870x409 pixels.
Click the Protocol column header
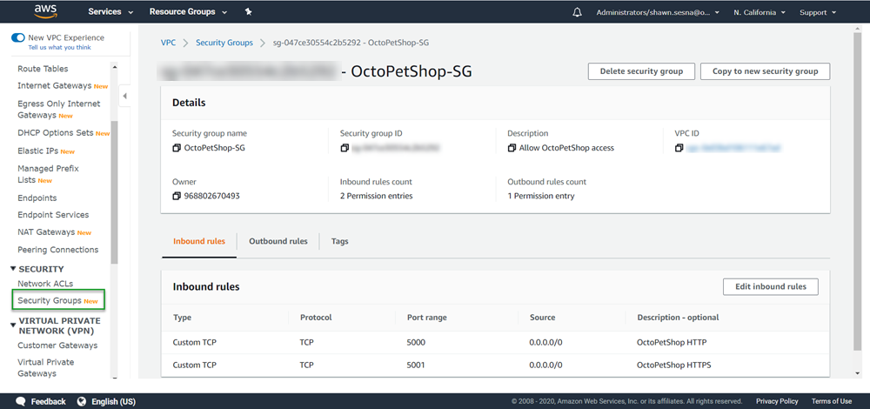[316, 318]
